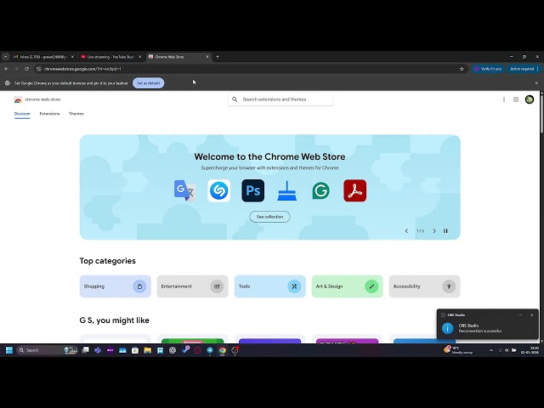The height and width of the screenshot is (408, 544).
Task: Open the clock and date in the taskbar
Action: 530,350
